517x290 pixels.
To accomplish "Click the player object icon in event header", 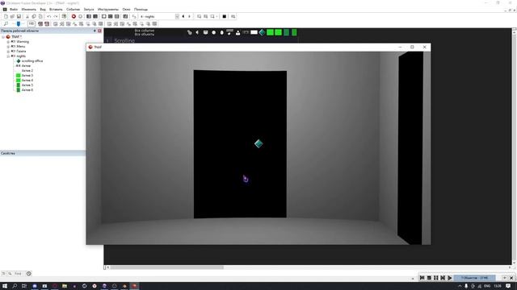I will [x=237, y=32].
